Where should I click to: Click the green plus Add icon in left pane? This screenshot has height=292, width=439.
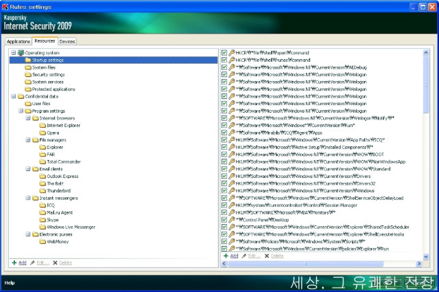(14, 262)
